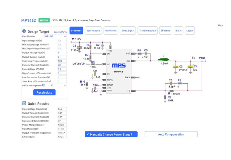Toggle Manually Change Power Stage option

[111, 134]
